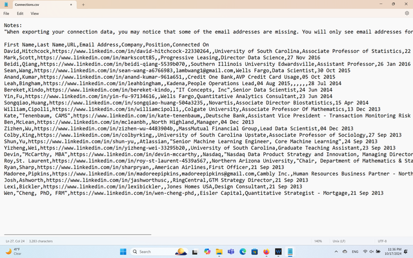Launch Copilot from the taskbar

(x=207, y=252)
